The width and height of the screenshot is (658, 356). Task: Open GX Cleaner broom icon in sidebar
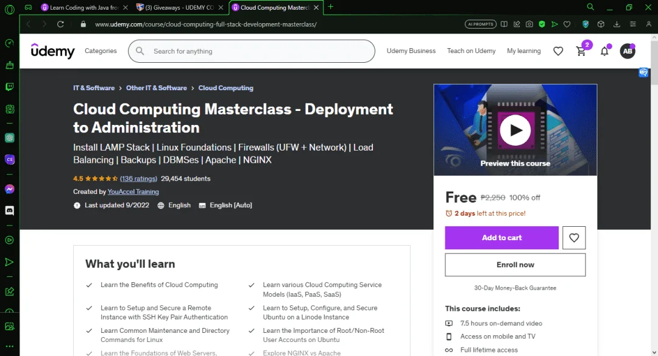(9, 65)
